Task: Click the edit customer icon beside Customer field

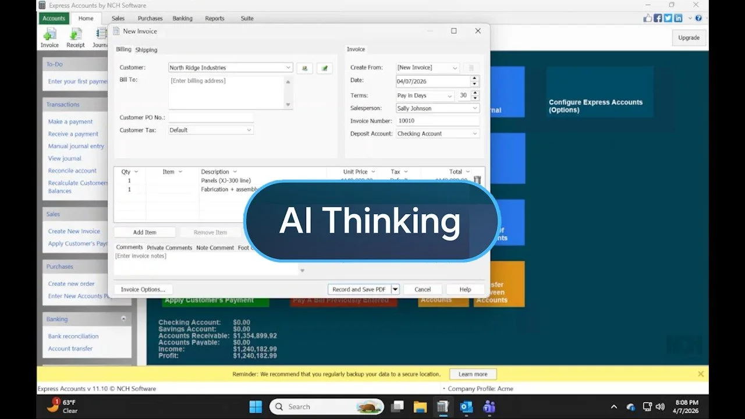Action: [325, 68]
